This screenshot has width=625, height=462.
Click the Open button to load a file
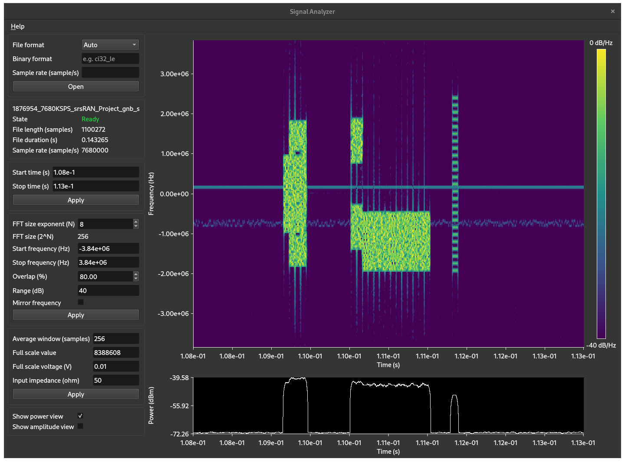76,86
